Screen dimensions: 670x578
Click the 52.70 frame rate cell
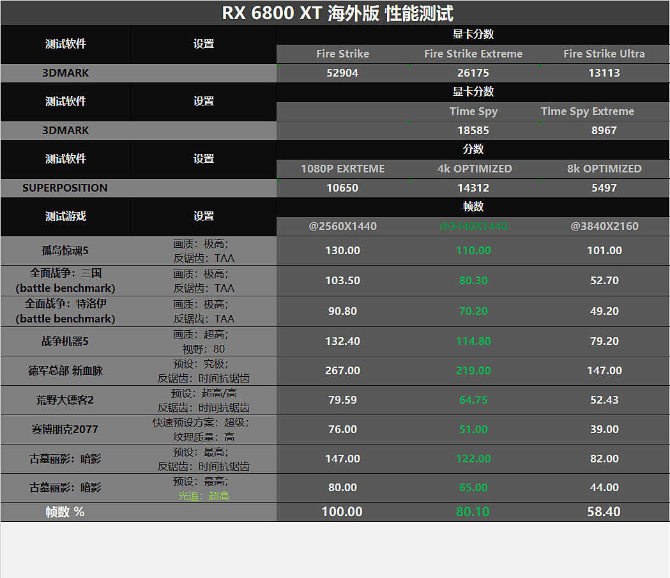tap(604, 280)
